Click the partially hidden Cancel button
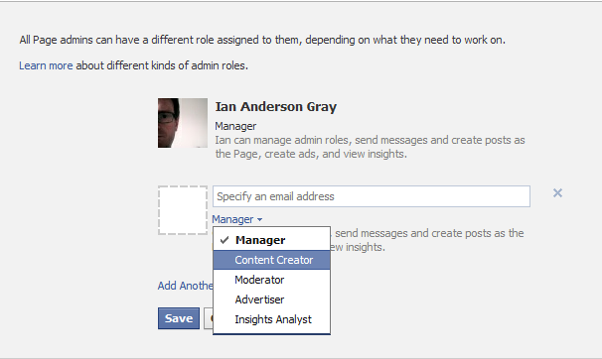The width and height of the screenshot is (602, 359). point(209,318)
